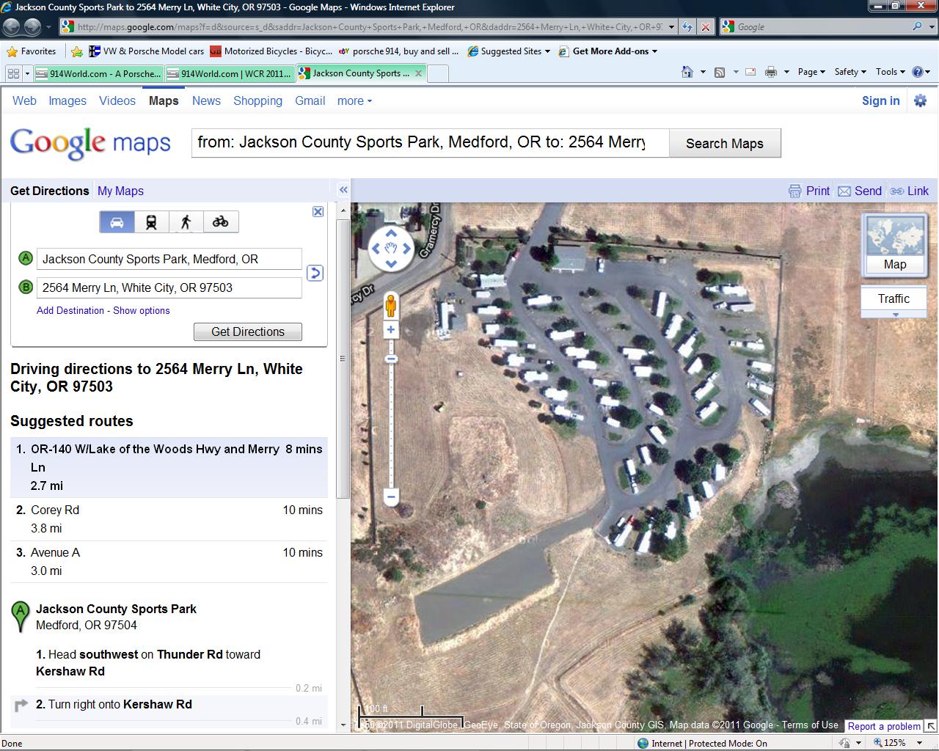Select the driving directions car icon
This screenshot has height=751, width=939.
(x=117, y=222)
